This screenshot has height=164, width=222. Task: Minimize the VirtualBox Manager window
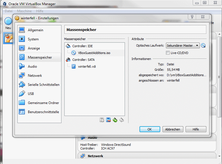point(197,3)
